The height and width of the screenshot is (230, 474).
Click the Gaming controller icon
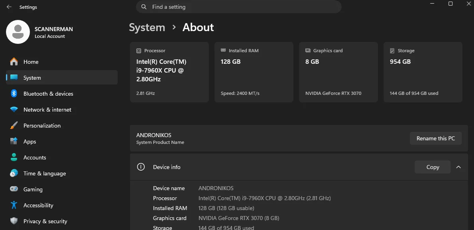pyautogui.click(x=14, y=189)
